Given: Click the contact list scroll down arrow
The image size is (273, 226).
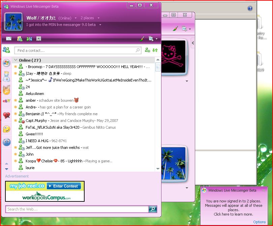Looking at the screenshot, I should point(158,169).
